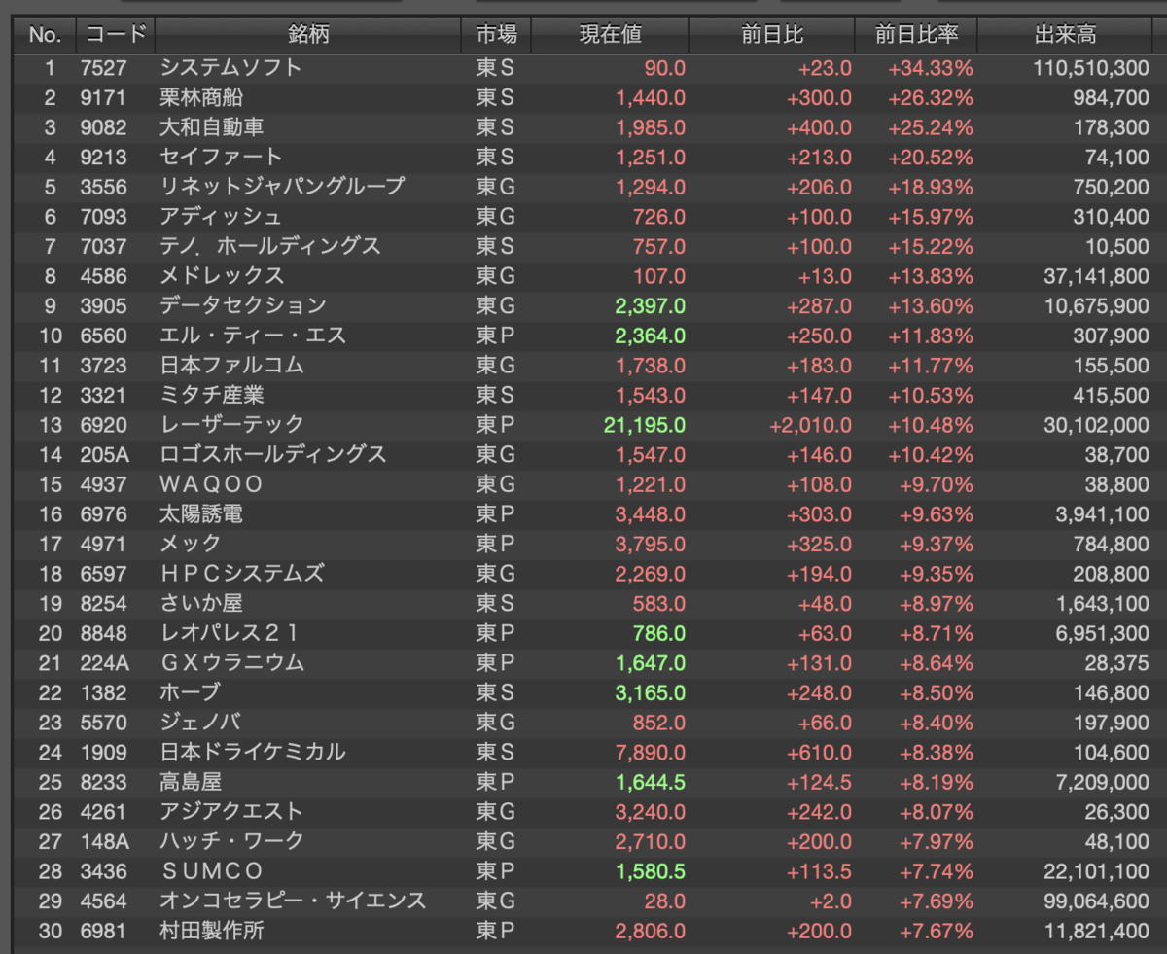Click change rate +10.48%
This screenshot has width=1167, height=954.
coord(930,425)
